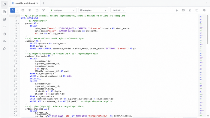This screenshot has height=118, width=210.
Task: Click the code minimap overview
Action: click(202, 66)
